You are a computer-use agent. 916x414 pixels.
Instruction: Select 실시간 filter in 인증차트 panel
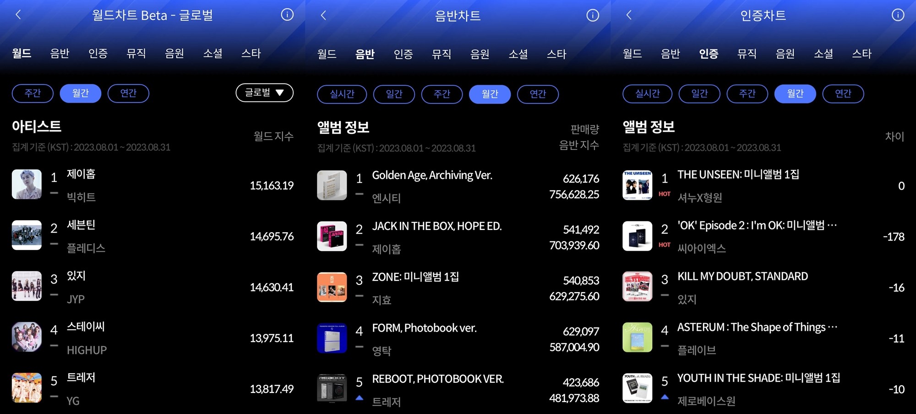(648, 94)
